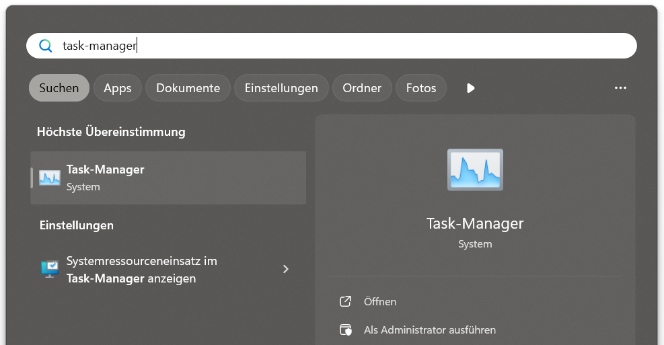Click the arrow to show more filters
664x345 pixels.
[x=471, y=88]
